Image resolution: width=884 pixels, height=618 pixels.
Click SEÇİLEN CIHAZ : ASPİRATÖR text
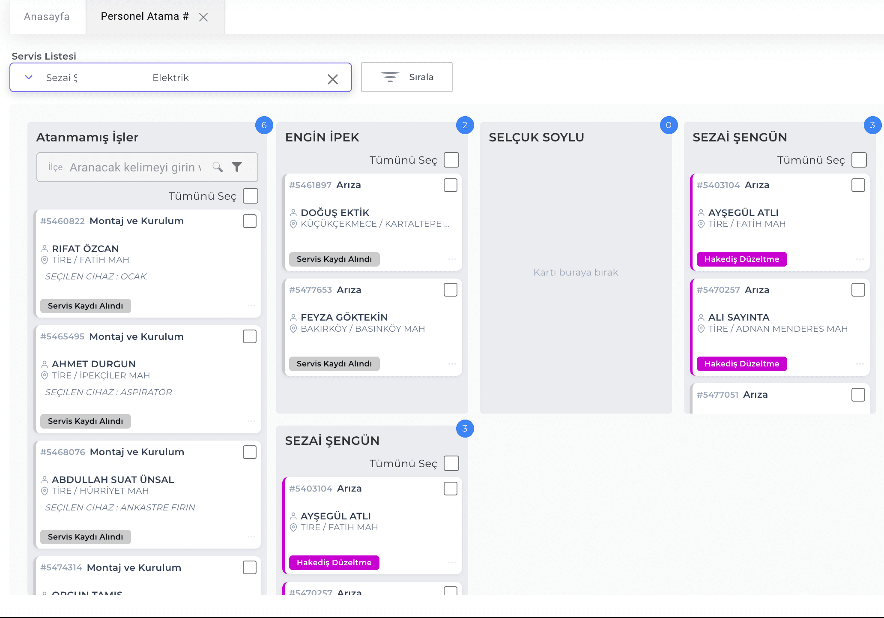tap(109, 392)
